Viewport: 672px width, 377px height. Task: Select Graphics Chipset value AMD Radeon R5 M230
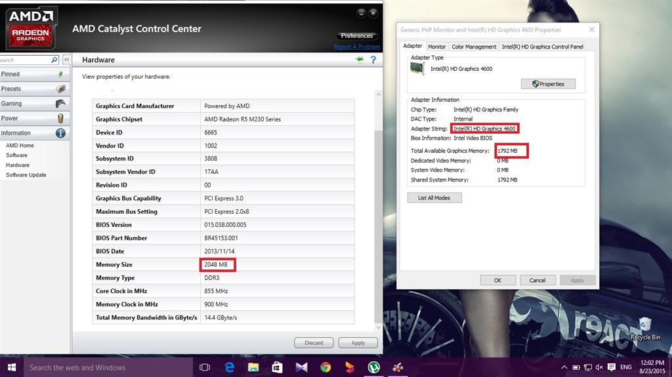pyautogui.click(x=242, y=119)
